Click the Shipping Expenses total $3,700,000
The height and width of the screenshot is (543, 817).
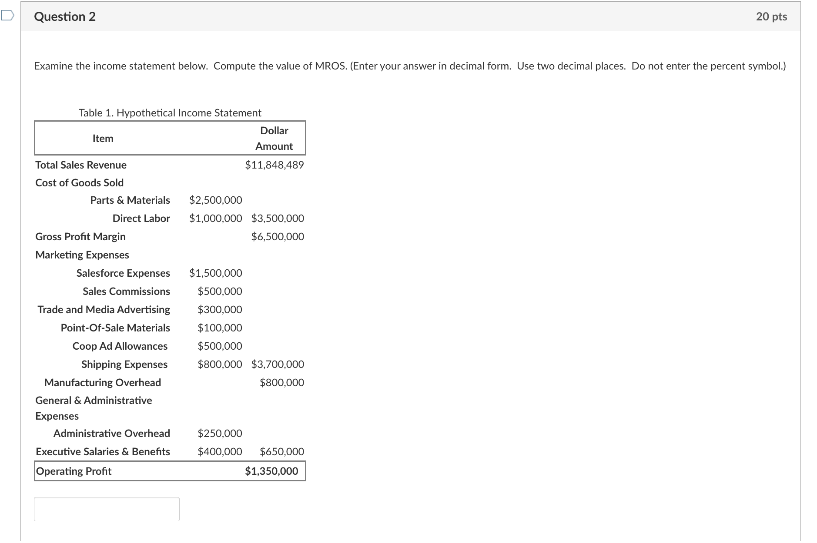click(x=278, y=364)
